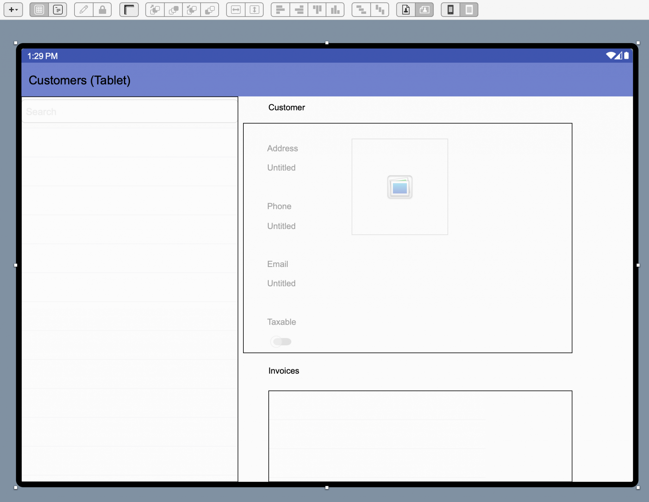The width and height of the screenshot is (649, 502).
Task: Click align bottom edges icon
Action: click(335, 10)
